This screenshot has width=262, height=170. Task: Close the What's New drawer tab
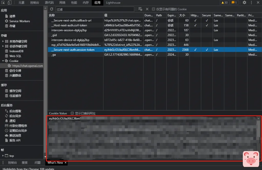pos(65,163)
